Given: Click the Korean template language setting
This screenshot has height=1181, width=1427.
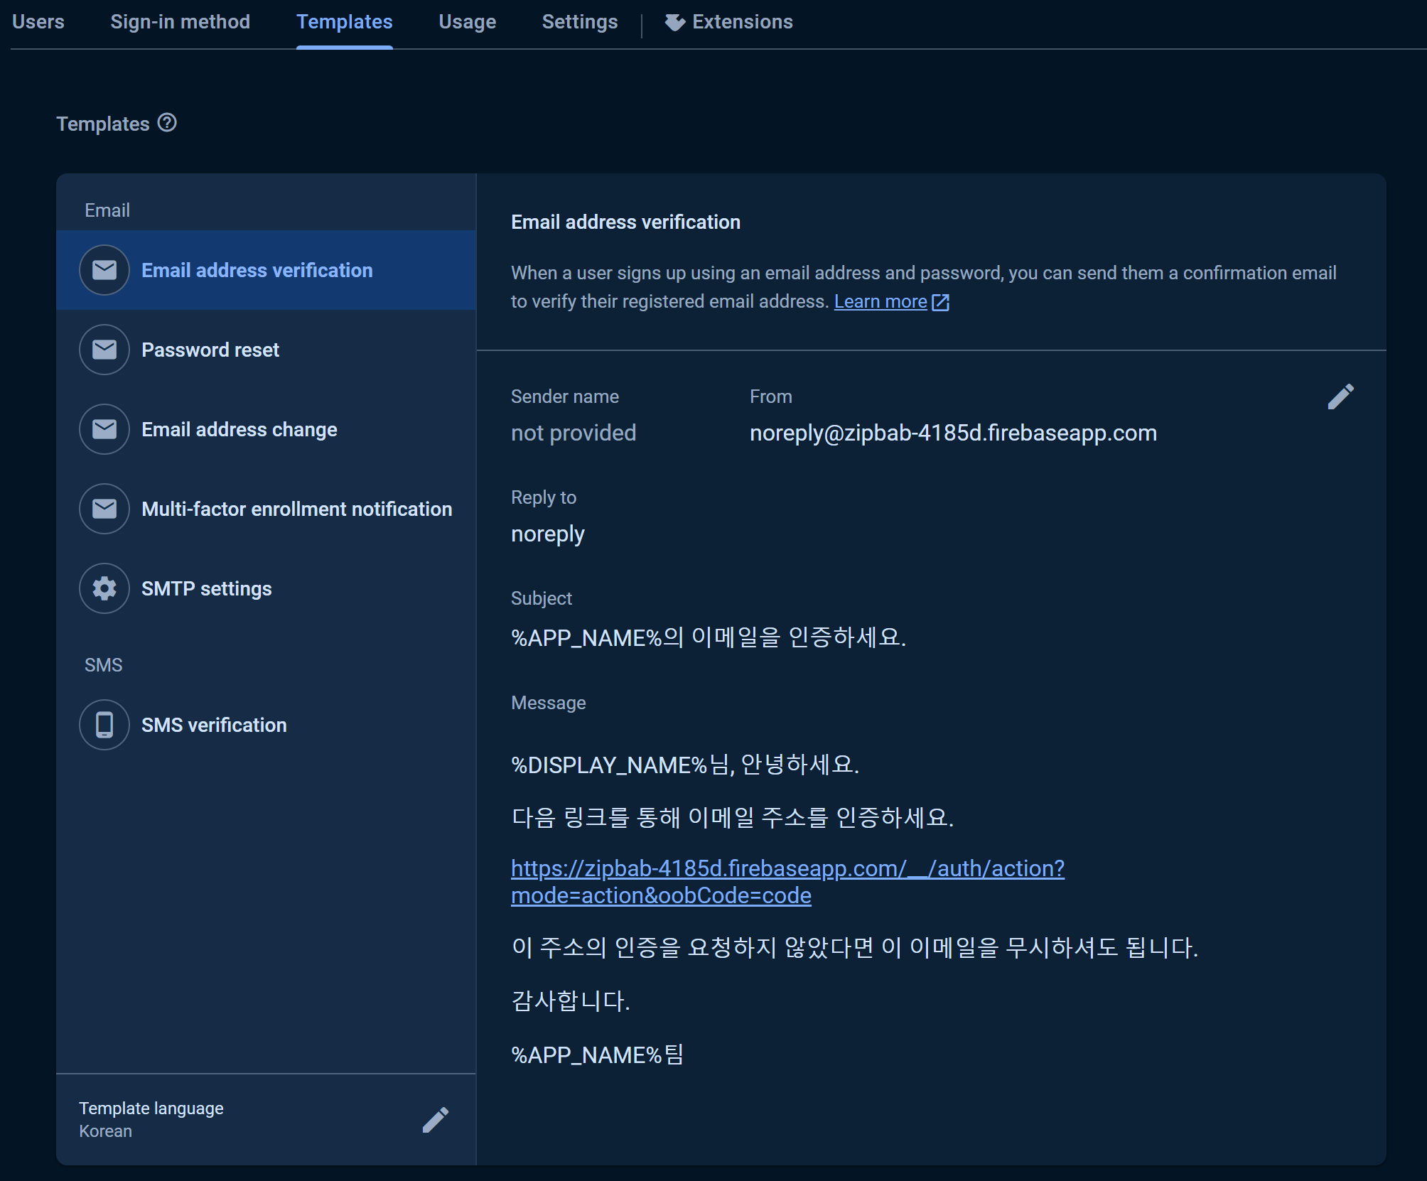Looking at the screenshot, I should pos(105,1131).
